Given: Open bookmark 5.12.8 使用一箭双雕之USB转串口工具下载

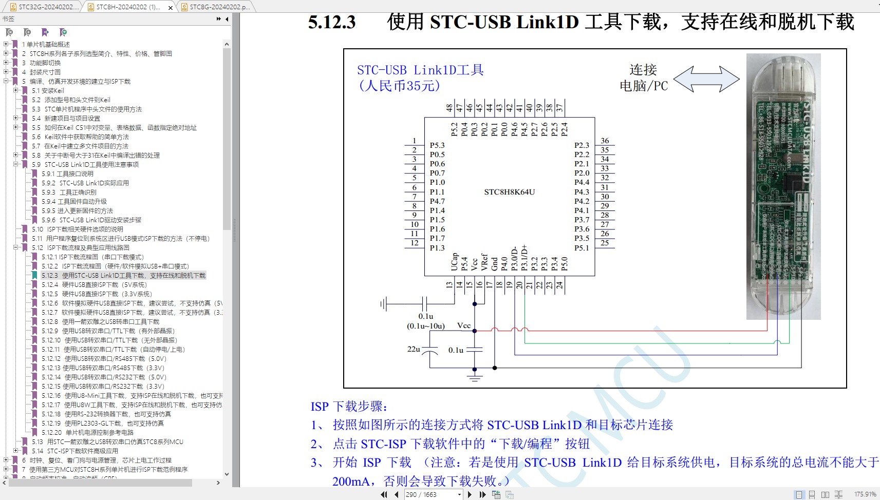Looking at the screenshot, I should click(100, 322).
